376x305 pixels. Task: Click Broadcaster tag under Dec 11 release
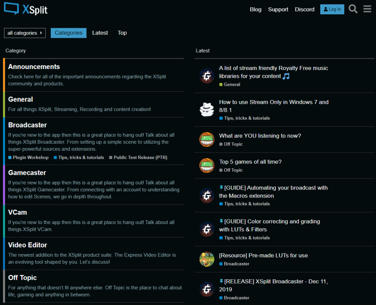click(x=234, y=298)
